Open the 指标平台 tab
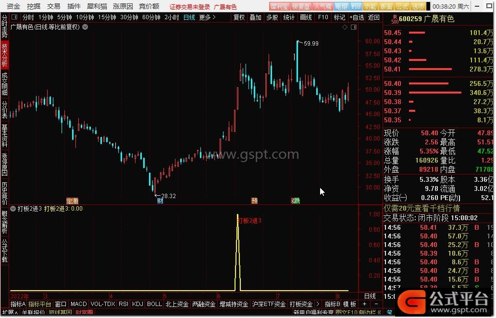The image size is (496, 318). coord(39,304)
